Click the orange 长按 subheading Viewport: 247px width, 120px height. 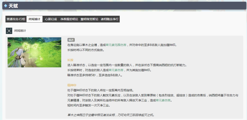tap(70, 60)
